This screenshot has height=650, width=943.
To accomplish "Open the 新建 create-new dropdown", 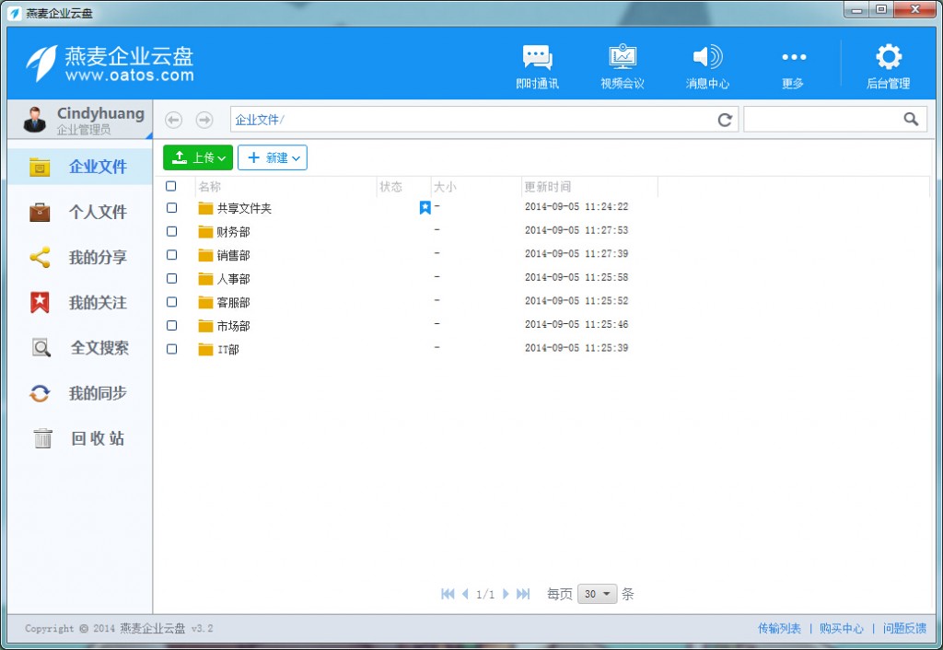I will coord(273,157).
